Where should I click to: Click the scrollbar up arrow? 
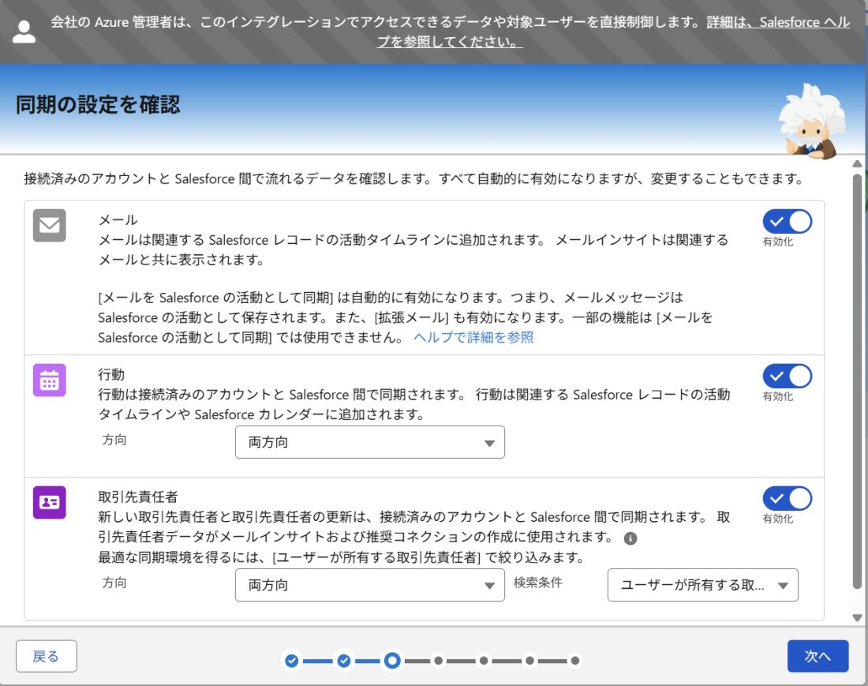tap(857, 164)
